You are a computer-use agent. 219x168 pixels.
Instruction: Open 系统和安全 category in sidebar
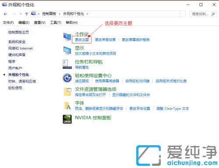click(17, 42)
